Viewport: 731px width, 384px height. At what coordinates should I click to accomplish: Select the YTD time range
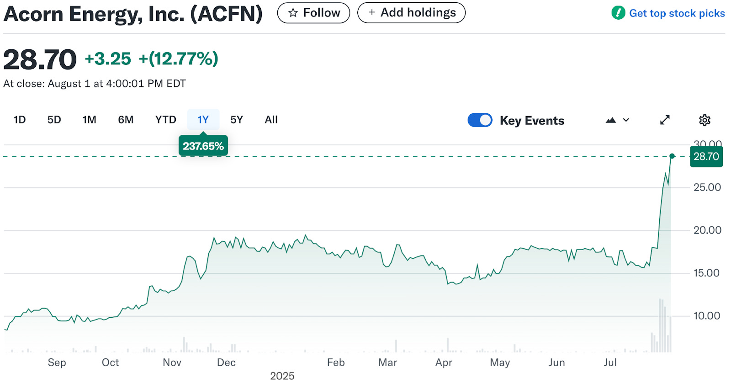click(165, 120)
